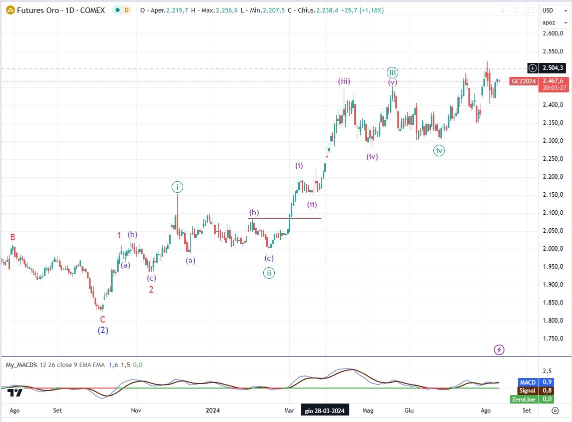Open the USD currency dropdown

pos(554,10)
